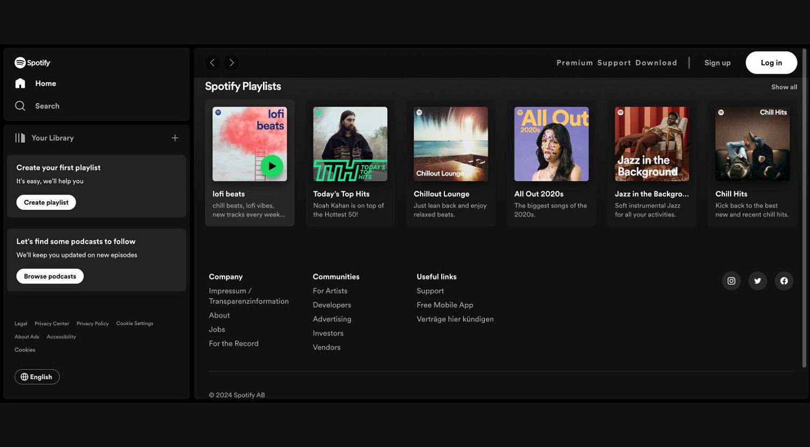Viewport: 810px width, 447px height.
Task: Click the Chillout Lounge title text
Action: pyautogui.click(x=441, y=194)
